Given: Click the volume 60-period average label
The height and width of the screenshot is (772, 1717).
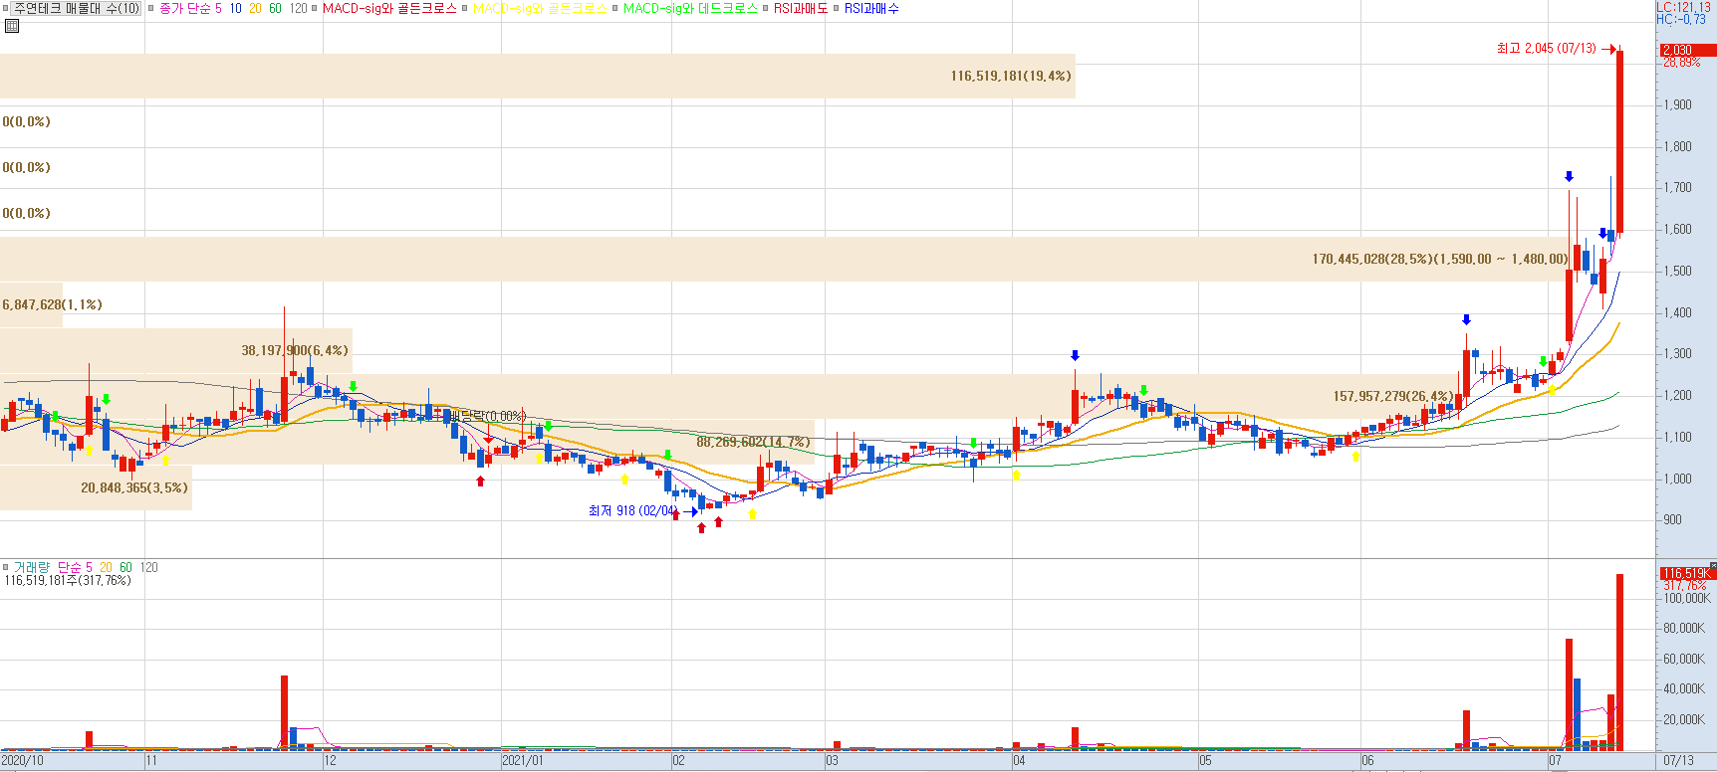Looking at the screenshot, I should point(125,567).
